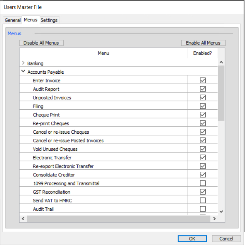
Task: Open the Settings tab
Action: [49, 20]
